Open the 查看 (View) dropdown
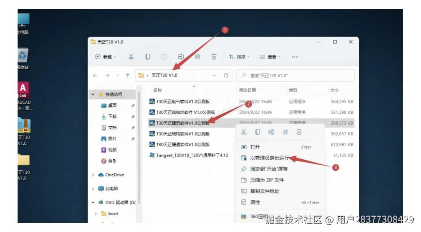The image size is (421, 232). (x=270, y=57)
